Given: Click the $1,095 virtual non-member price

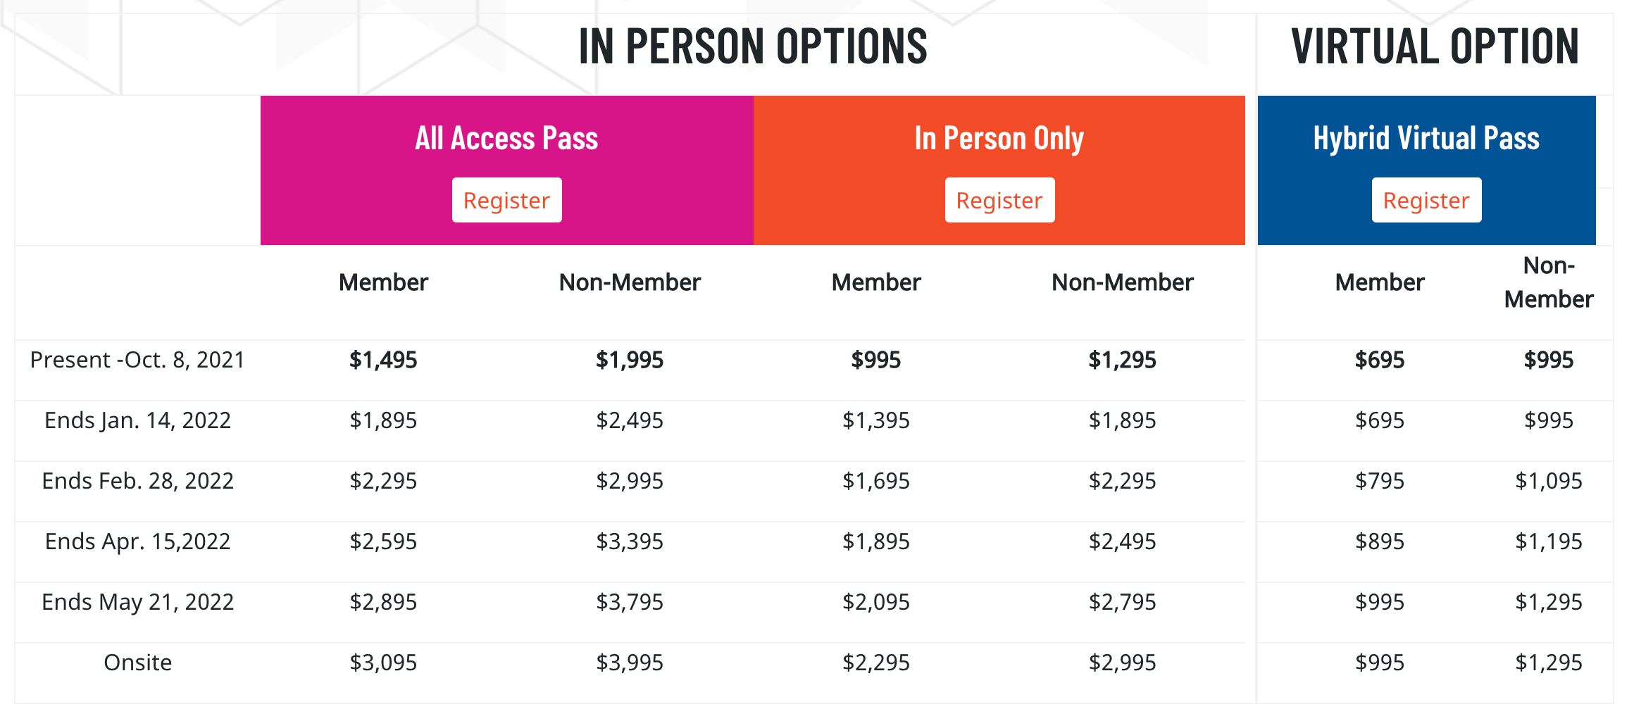Looking at the screenshot, I should [1549, 481].
